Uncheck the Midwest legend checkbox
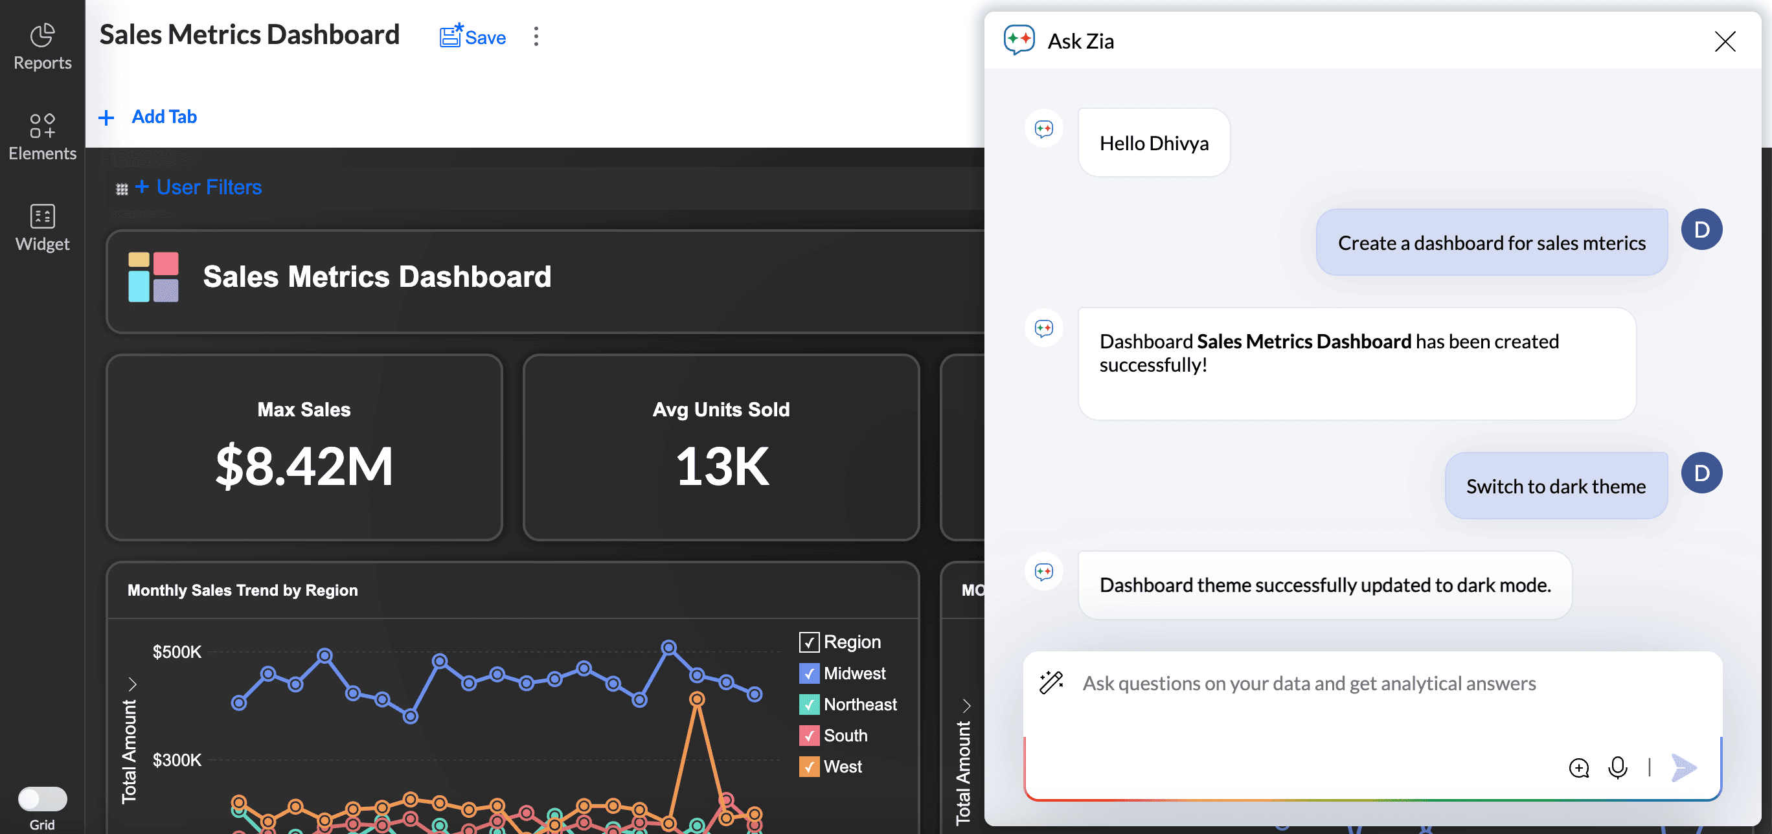1772x834 pixels. tap(809, 673)
